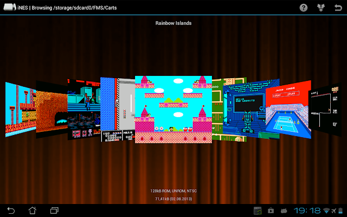
Task: Select the street fighting game cover
Action: (84, 110)
